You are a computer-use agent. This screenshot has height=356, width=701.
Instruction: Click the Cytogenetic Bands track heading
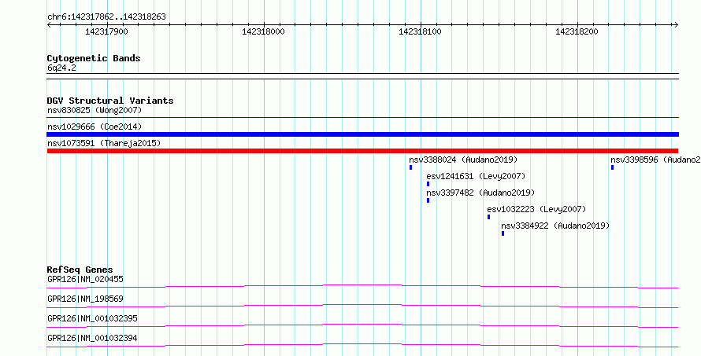(94, 58)
